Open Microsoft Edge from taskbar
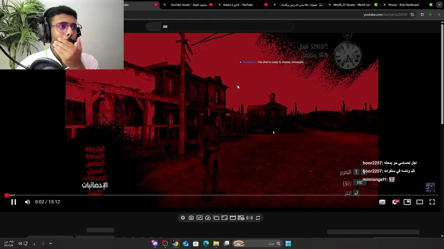The image size is (444, 249). click(206, 243)
